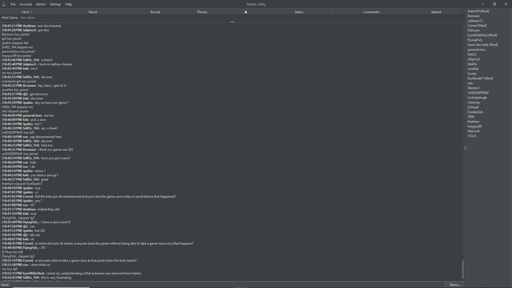Click chat message "I have a save round 9"

[x=55, y=222]
